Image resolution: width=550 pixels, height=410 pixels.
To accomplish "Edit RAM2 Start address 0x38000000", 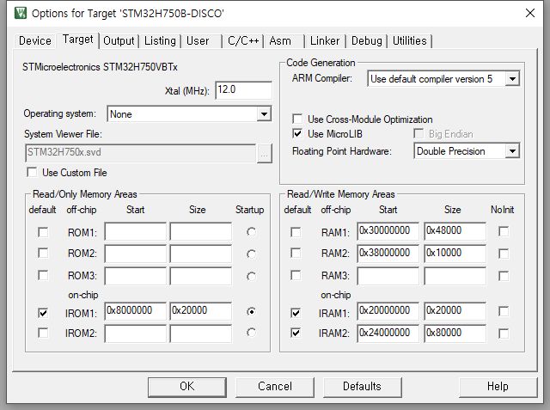I will pyautogui.click(x=388, y=254).
